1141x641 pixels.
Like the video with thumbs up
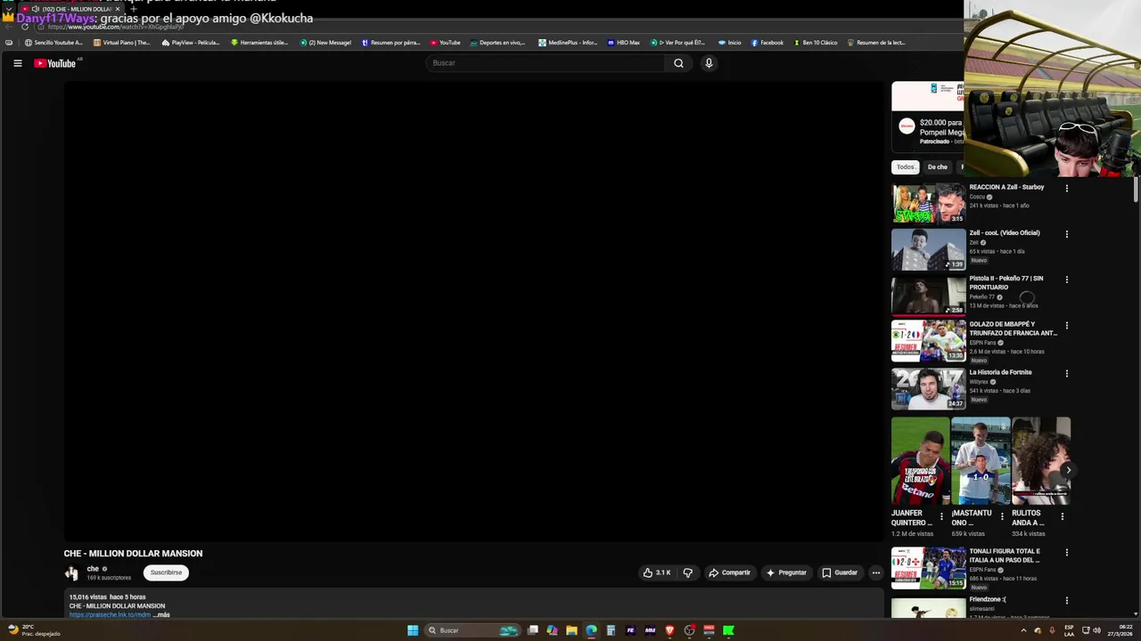click(x=657, y=572)
